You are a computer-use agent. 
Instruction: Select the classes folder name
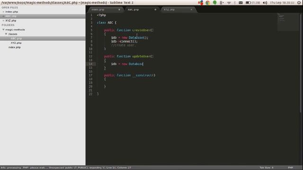click(x=13, y=34)
